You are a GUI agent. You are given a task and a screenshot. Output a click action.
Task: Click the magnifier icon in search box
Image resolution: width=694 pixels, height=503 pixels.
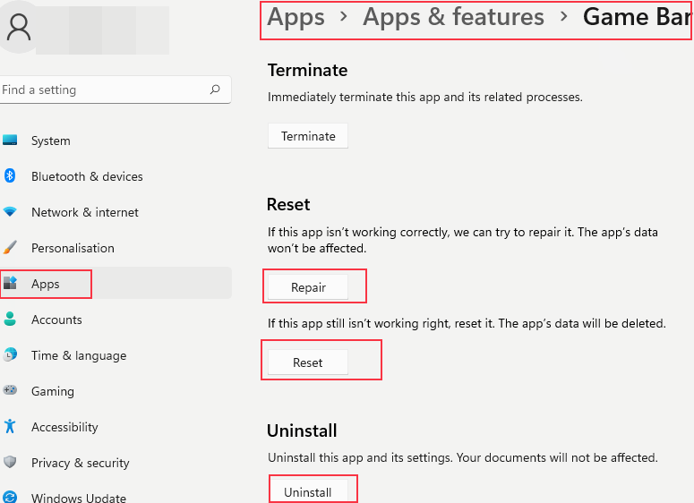pos(215,90)
